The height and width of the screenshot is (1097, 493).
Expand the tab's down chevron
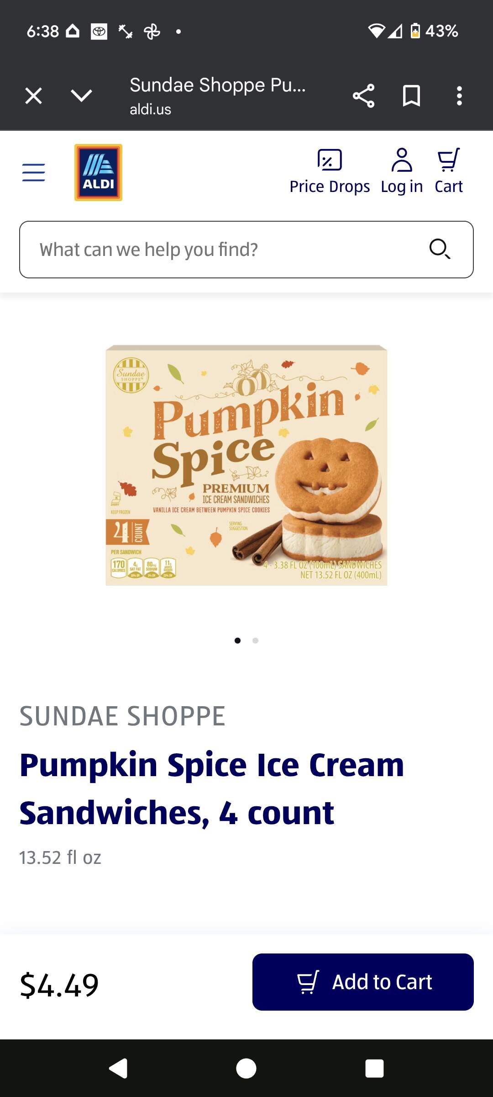tap(82, 96)
